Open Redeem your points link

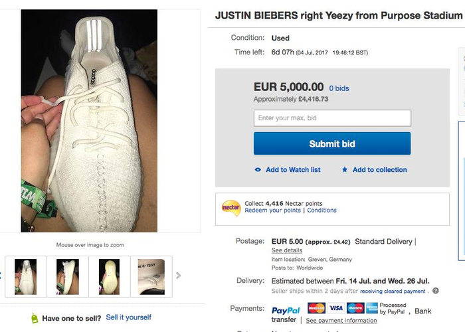point(272,210)
